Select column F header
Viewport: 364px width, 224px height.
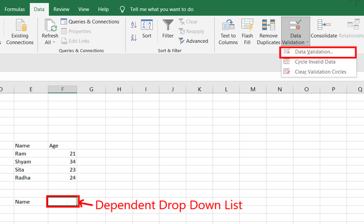click(62, 89)
